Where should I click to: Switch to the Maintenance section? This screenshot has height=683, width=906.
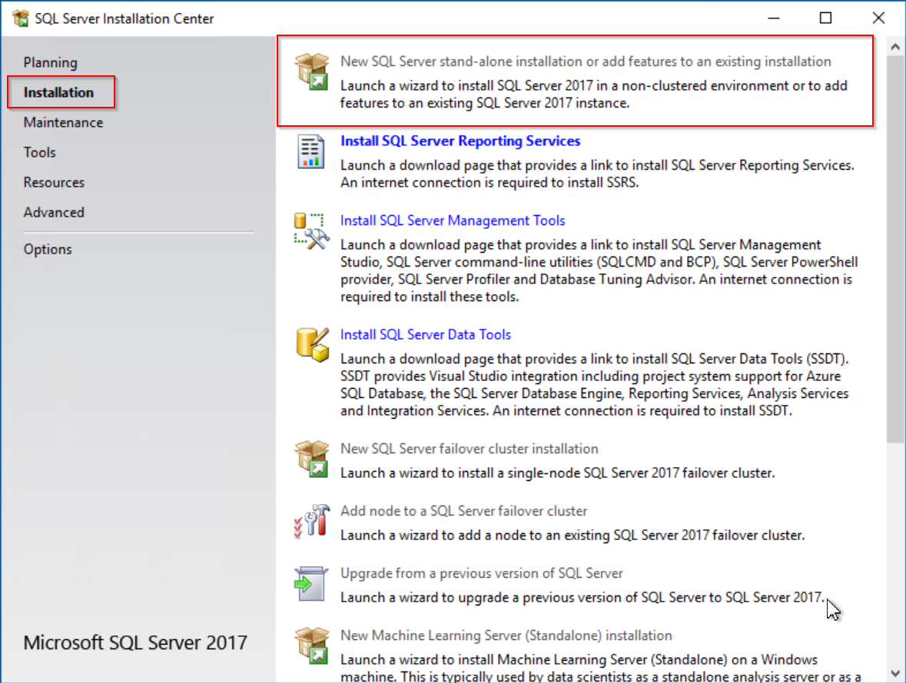click(x=65, y=122)
